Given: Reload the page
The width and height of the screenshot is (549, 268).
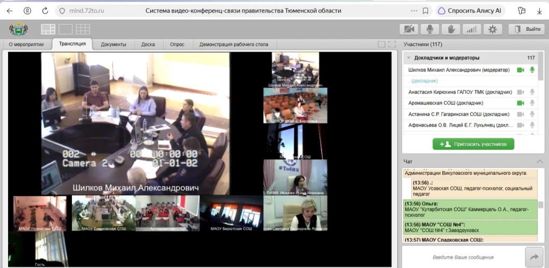Looking at the screenshot, I should pos(45,11).
